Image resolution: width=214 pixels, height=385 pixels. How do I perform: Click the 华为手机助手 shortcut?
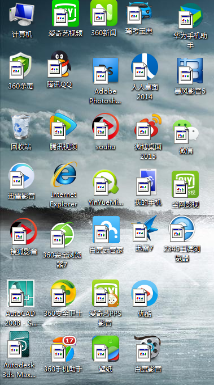190,16
